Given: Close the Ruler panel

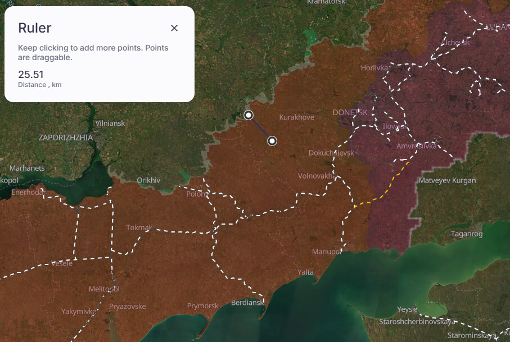Looking at the screenshot, I should [x=174, y=28].
